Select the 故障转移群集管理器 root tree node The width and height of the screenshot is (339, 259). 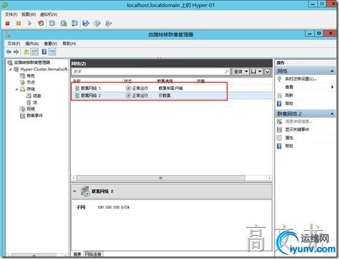pyautogui.click(x=32, y=63)
